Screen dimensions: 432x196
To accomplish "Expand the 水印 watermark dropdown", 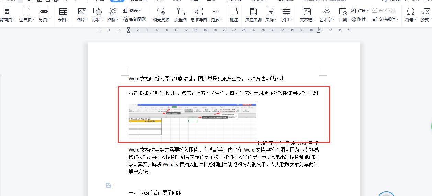I will point(286,15).
